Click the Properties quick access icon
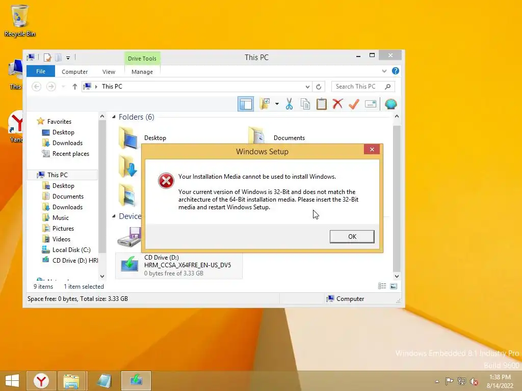The height and width of the screenshot is (391, 522). (x=47, y=58)
